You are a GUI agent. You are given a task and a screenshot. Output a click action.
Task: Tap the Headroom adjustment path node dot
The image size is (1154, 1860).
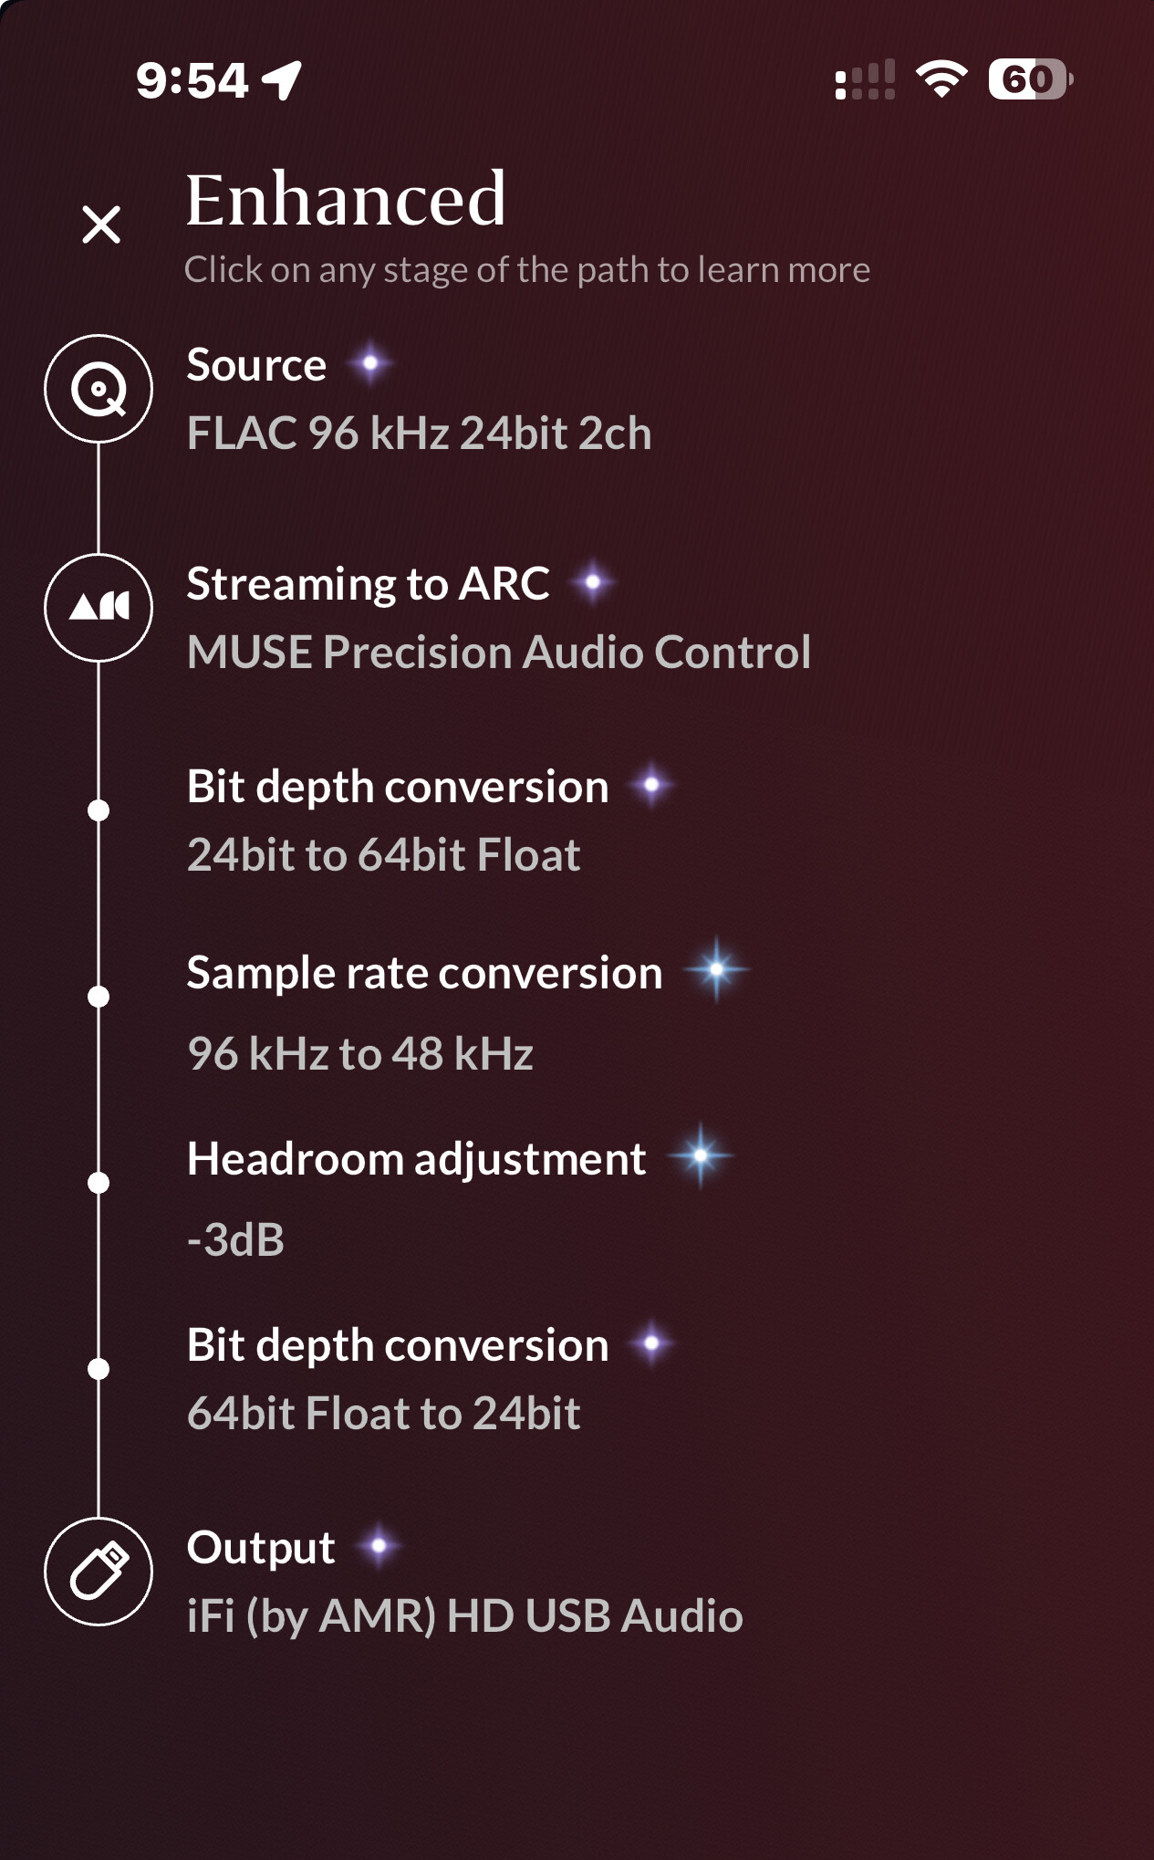pos(99,1183)
